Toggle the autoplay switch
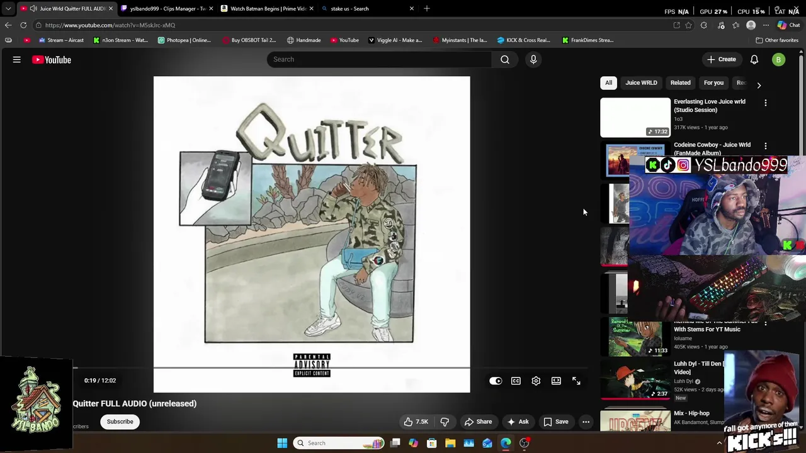Screen dimensions: 806x453 pyautogui.click(x=496, y=381)
